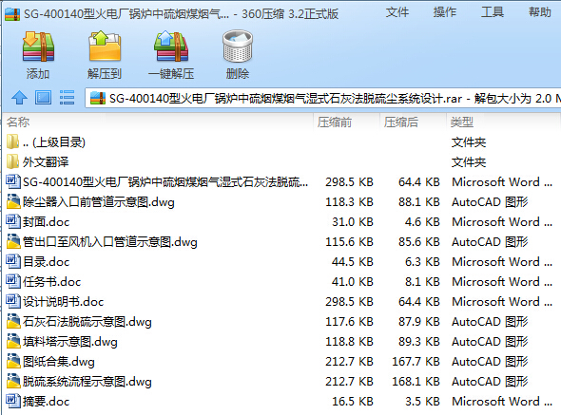Click dwg icon beside 除尘器入口前管道示意图.dwg
Image resolution: width=561 pixels, height=415 pixels.
(13, 201)
